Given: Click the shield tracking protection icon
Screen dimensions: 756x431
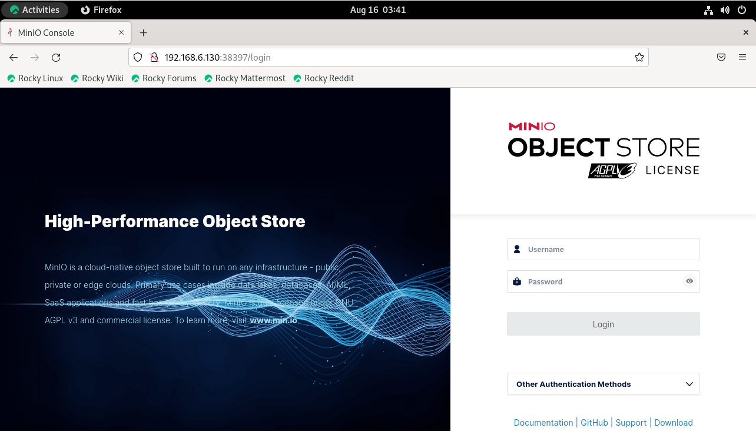Looking at the screenshot, I should point(138,57).
